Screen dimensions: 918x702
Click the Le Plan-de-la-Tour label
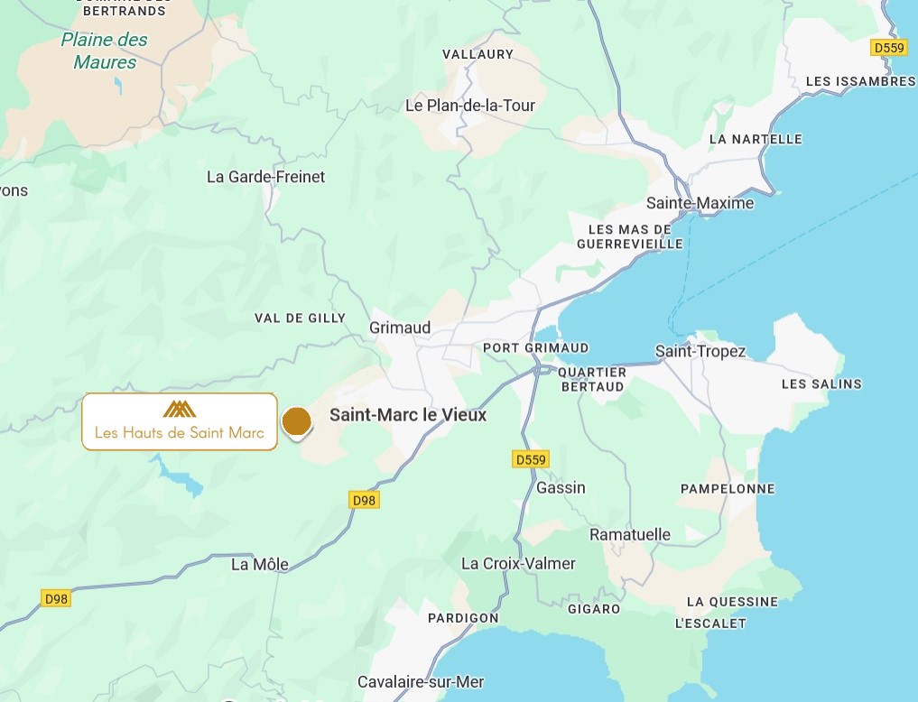coord(470,106)
